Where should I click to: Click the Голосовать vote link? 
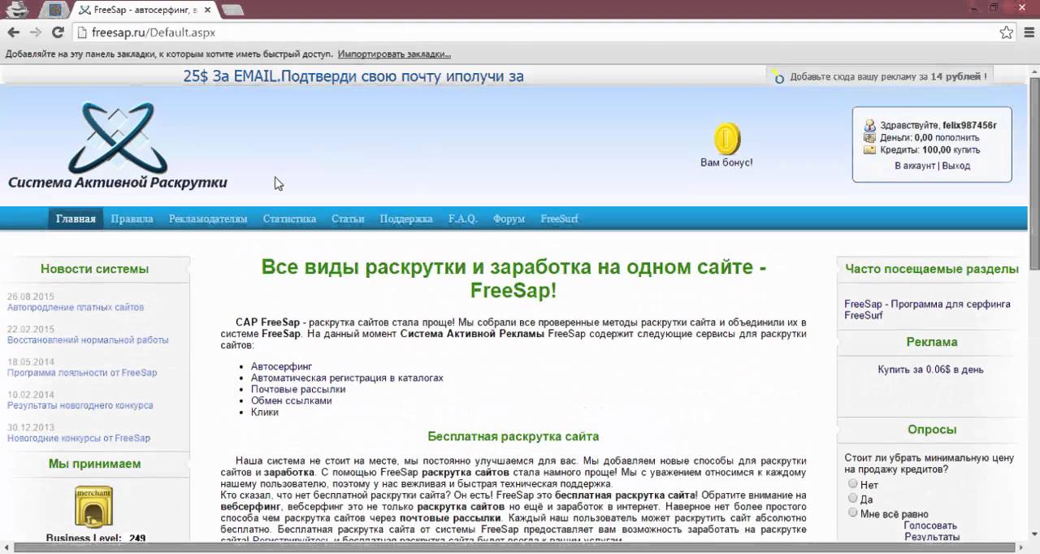pos(930,526)
